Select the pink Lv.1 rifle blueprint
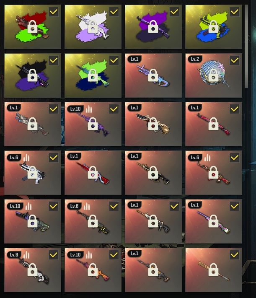 214,124
